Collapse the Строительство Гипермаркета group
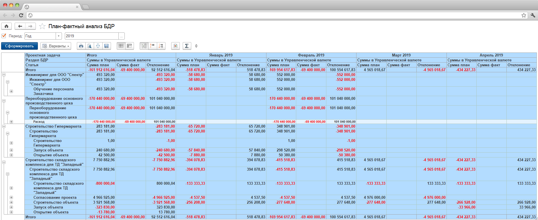538x220 pixels. point(4,126)
